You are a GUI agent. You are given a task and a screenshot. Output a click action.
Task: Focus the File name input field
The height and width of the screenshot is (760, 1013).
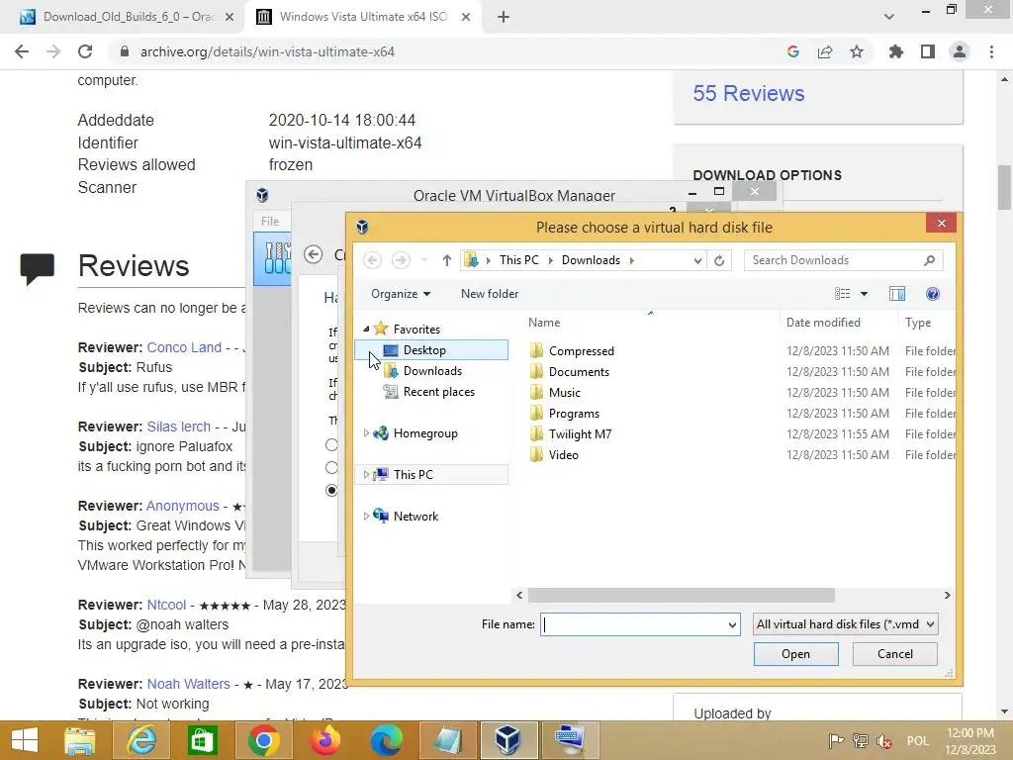633,625
